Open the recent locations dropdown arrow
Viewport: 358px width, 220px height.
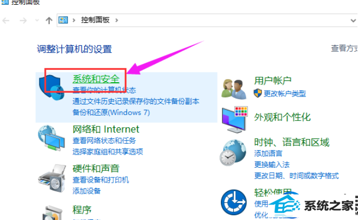coord(37,21)
